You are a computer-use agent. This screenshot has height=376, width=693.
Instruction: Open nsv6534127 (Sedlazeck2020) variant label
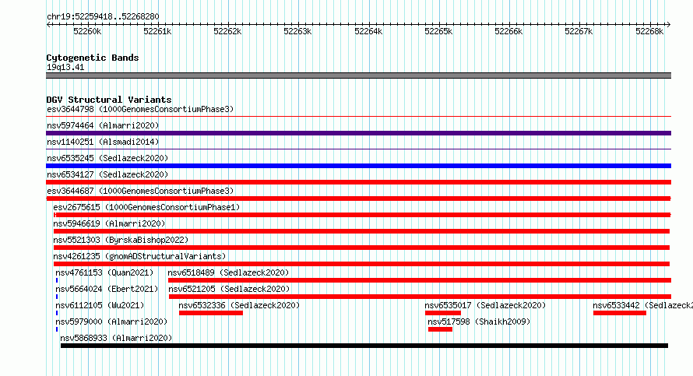[107, 174]
